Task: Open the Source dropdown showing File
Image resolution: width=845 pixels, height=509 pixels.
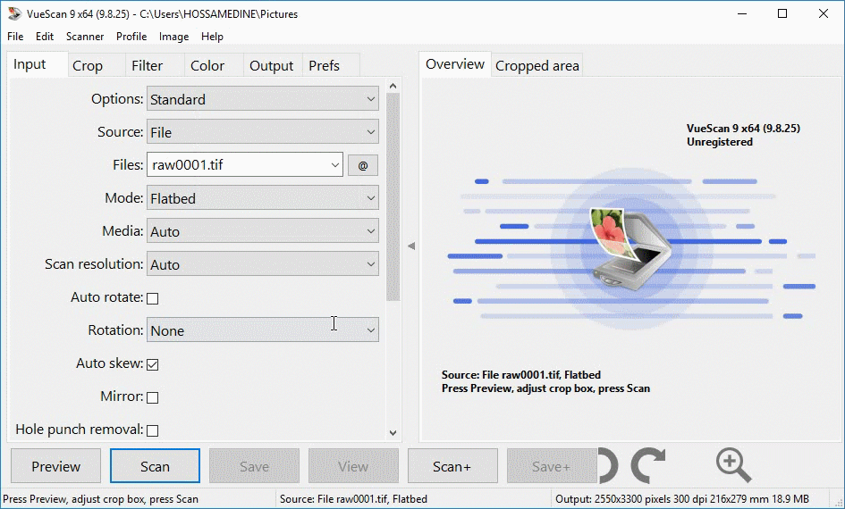Action: (x=263, y=132)
